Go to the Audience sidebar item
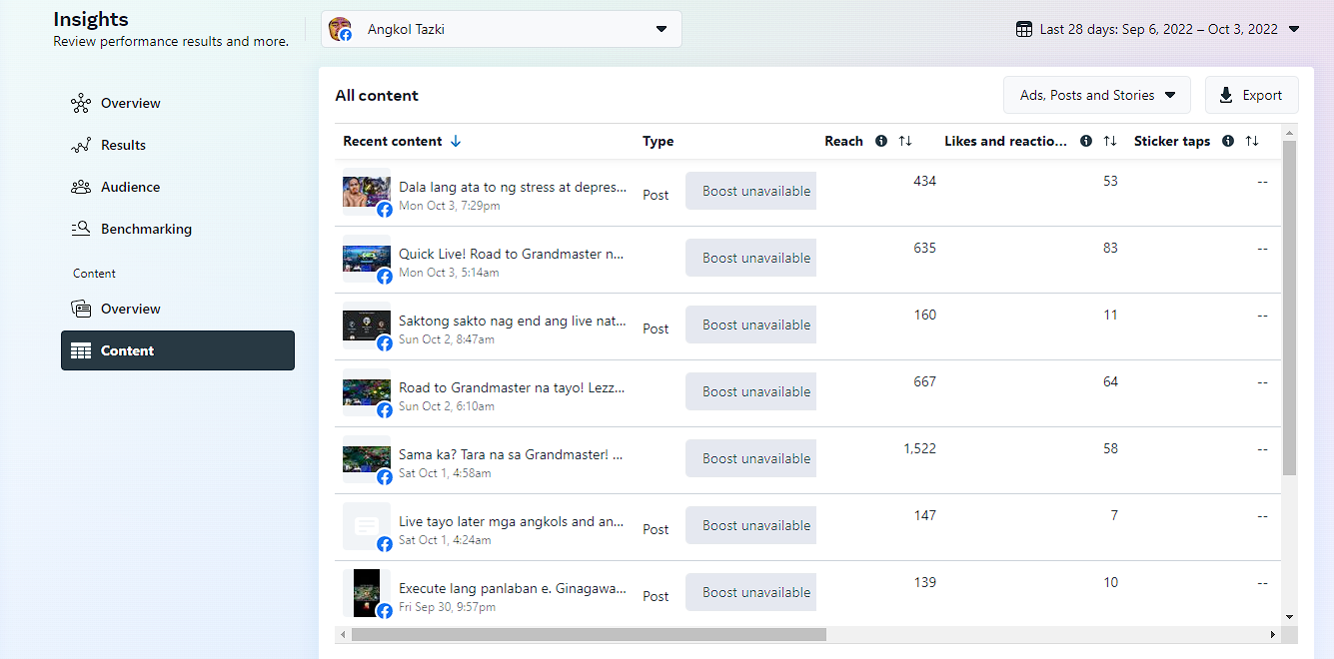The width and height of the screenshot is (1334, 659). tap(130, 187)
